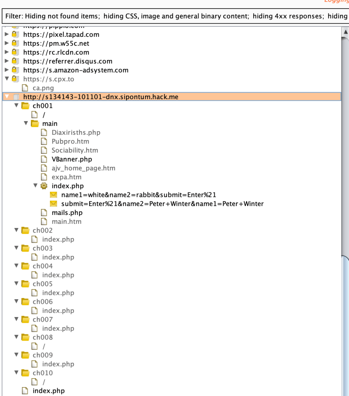
Task: Expand the https://s.amazon-adsystem.com node
Action: pyautogui.click(x=7, y=70)
